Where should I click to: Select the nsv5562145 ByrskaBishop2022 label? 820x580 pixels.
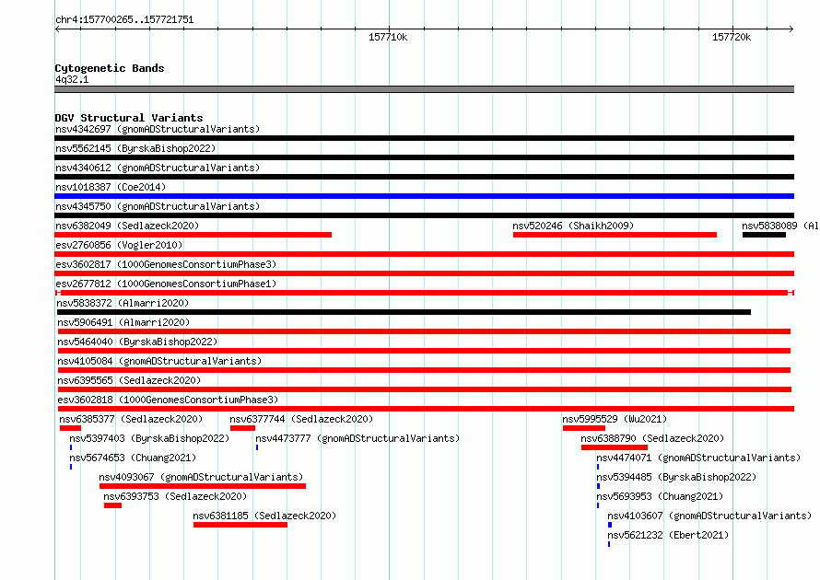pyautogui.click(x=135, y=148)
